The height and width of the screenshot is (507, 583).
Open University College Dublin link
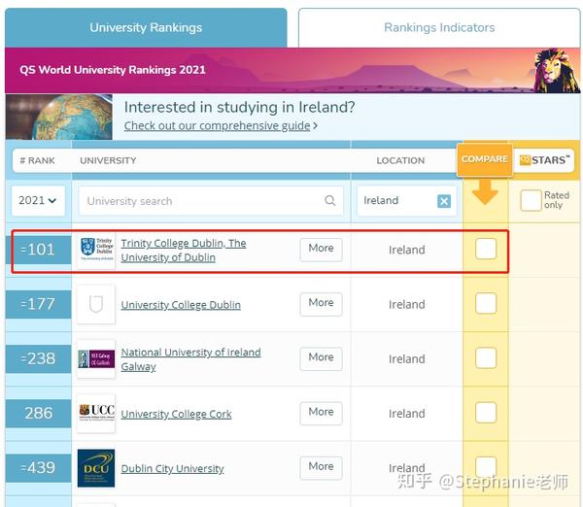(181, 305)
